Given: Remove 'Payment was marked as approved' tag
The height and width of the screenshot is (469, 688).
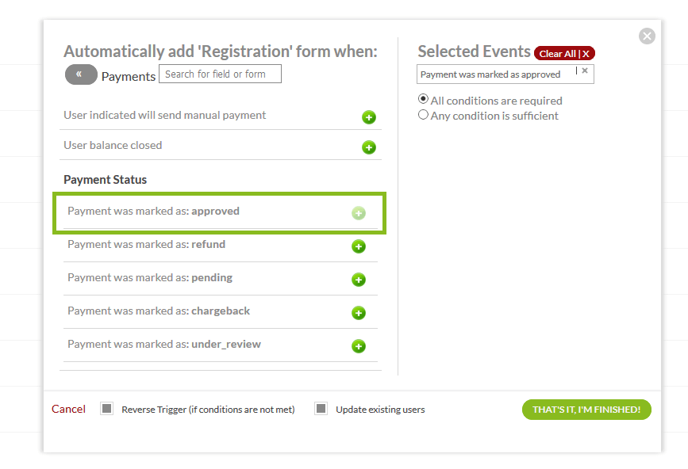Looking at the screenshot, I should 585,71.
